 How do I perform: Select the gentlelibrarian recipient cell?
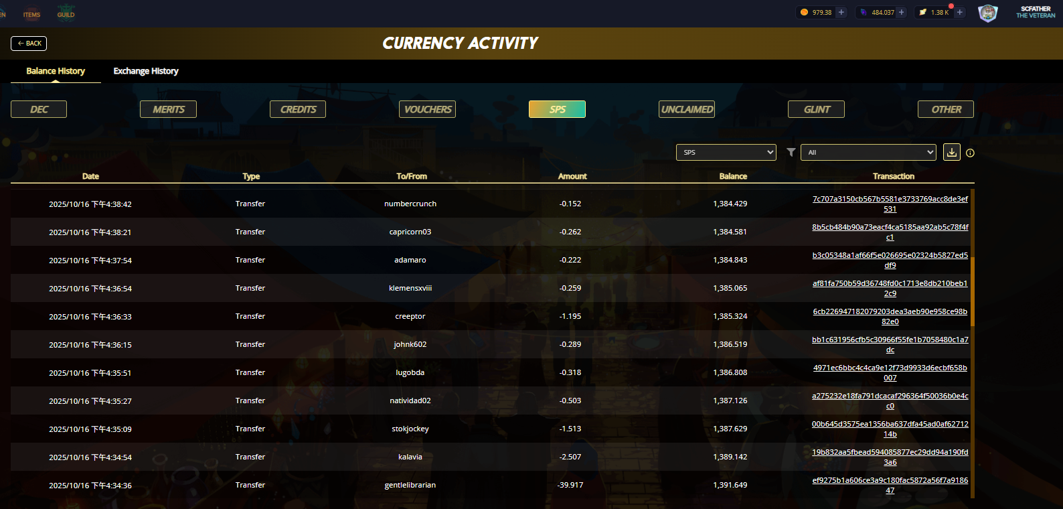[410, 485]
